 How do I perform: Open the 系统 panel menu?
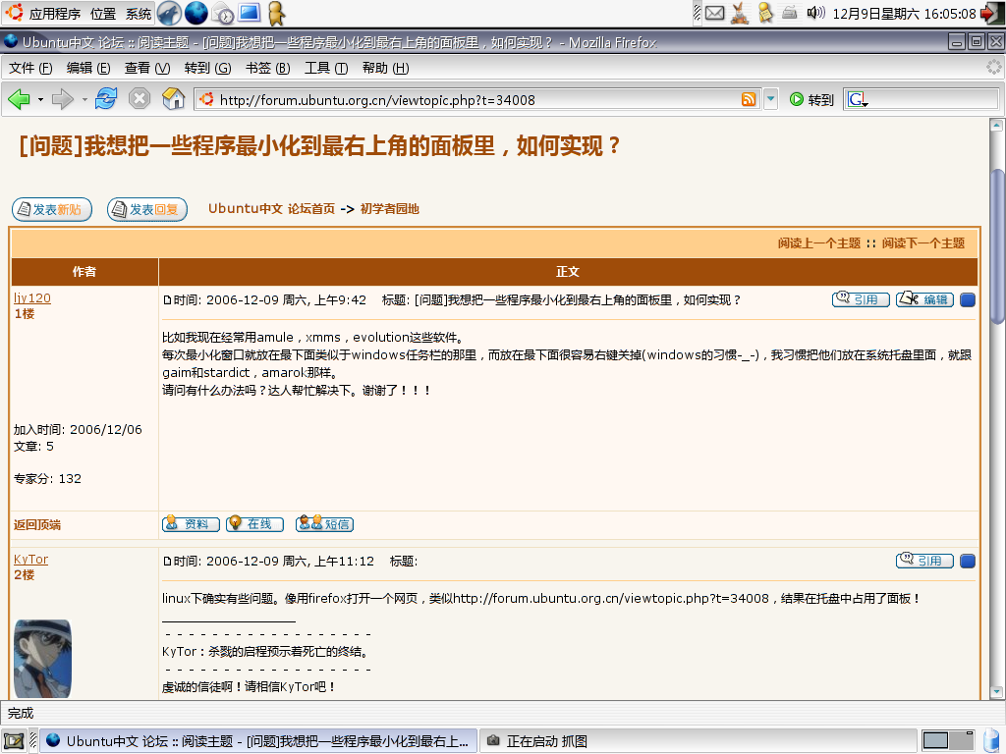(138, 14)
